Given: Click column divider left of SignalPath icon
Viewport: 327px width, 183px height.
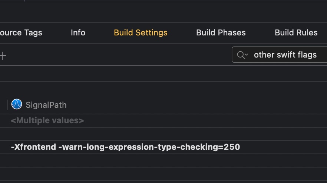Looking at the screenshot, I should tap(7, 105).
